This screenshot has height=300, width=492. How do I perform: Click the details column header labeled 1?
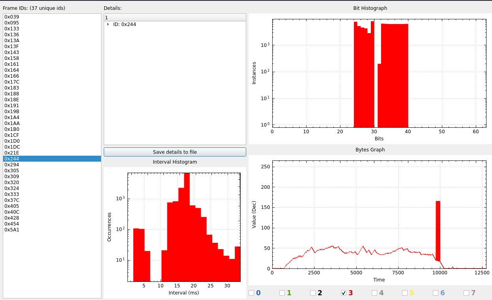pos(175,17)
